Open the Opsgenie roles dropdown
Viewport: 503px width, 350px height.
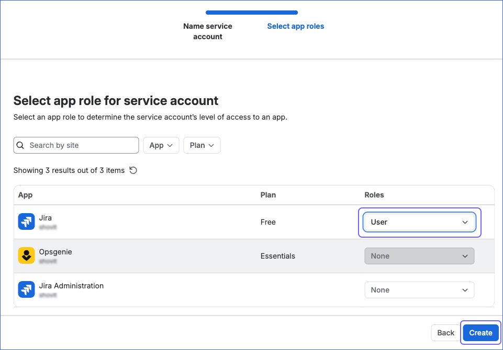point(419,256)
